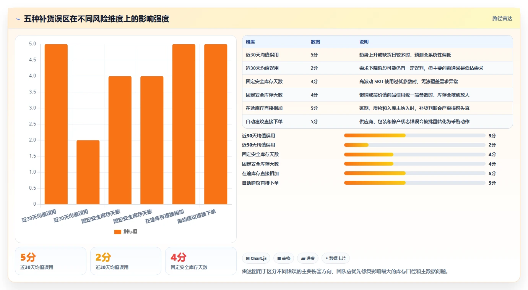Click the 数据 column header
528x290 pixels.
coord(315,42)
